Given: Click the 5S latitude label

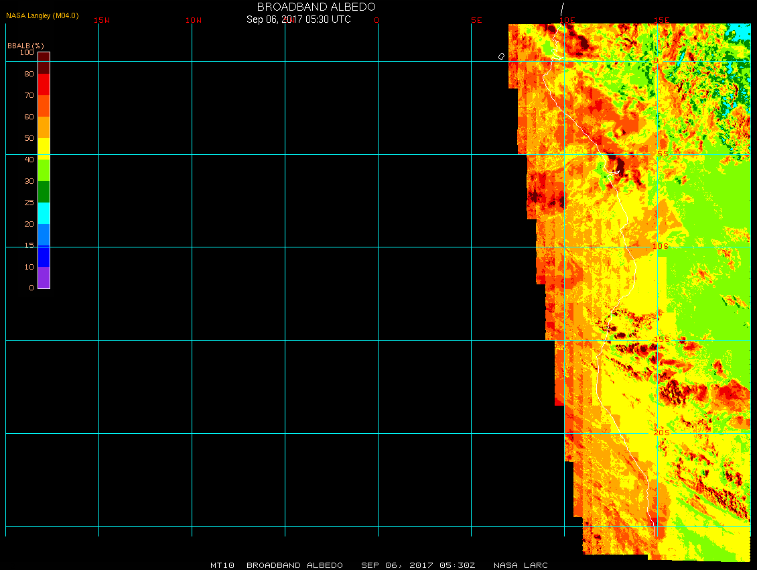Looking at the screenshot, I should tap(662, 154).
